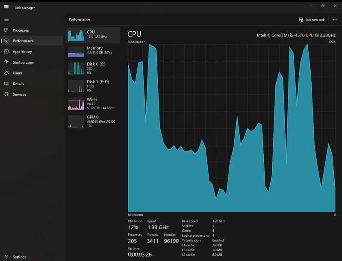
Task: Click the Settings cog icon
Action: coord(6,257)
